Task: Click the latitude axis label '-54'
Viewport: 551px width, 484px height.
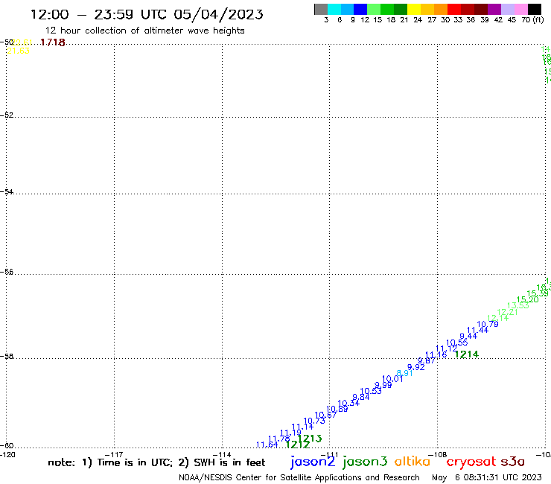Action: [x=7, y=192]
